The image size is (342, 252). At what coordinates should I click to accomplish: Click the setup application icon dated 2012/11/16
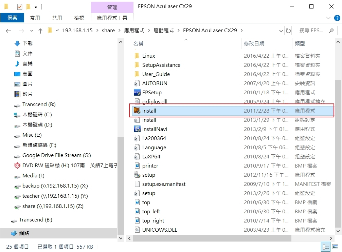tap(137, 175)
